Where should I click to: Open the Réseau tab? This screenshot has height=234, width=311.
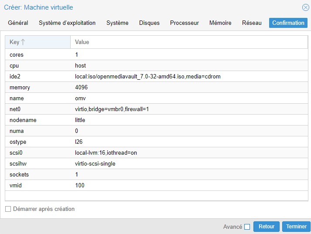[252, 23]
